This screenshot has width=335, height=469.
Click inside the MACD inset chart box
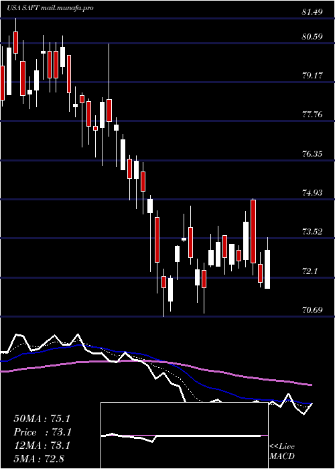(x=184, y=435)
